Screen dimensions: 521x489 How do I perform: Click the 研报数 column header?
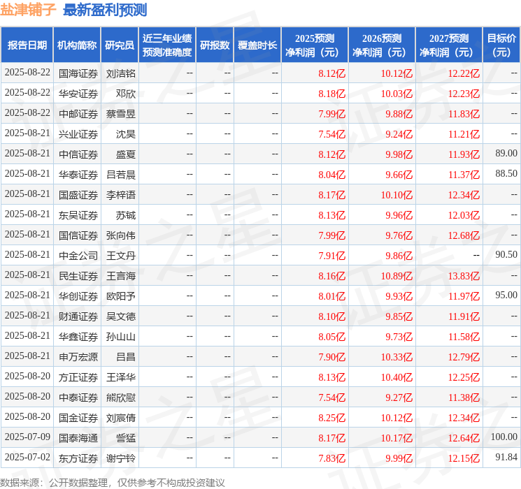(x=215, y=45)
